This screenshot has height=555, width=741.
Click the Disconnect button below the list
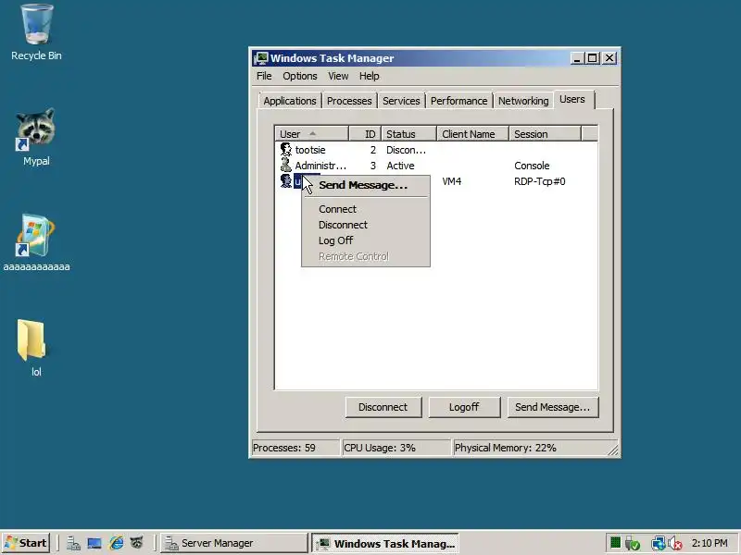click(x=383, y=407)
